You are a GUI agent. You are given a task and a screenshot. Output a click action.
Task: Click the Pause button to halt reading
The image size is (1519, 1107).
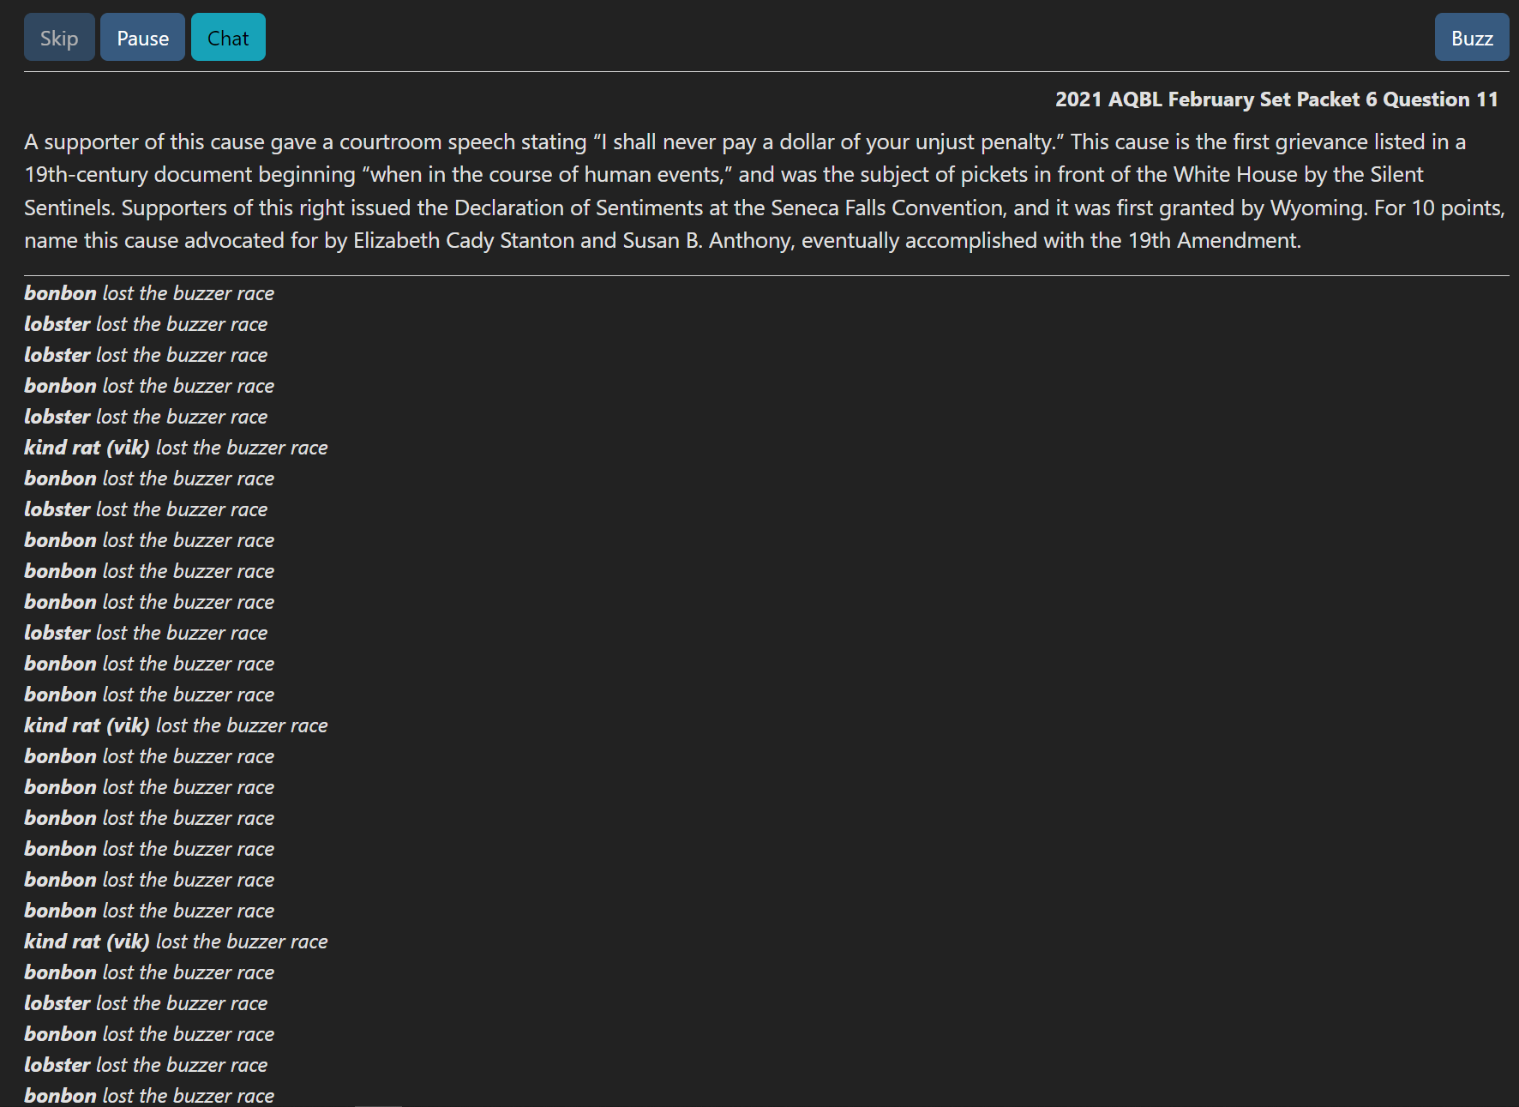(x=142, y=37)
